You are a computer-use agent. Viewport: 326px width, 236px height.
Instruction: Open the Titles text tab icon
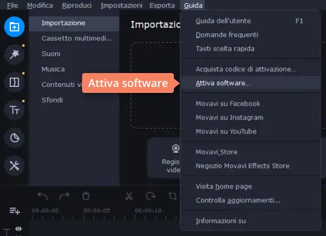14,110
